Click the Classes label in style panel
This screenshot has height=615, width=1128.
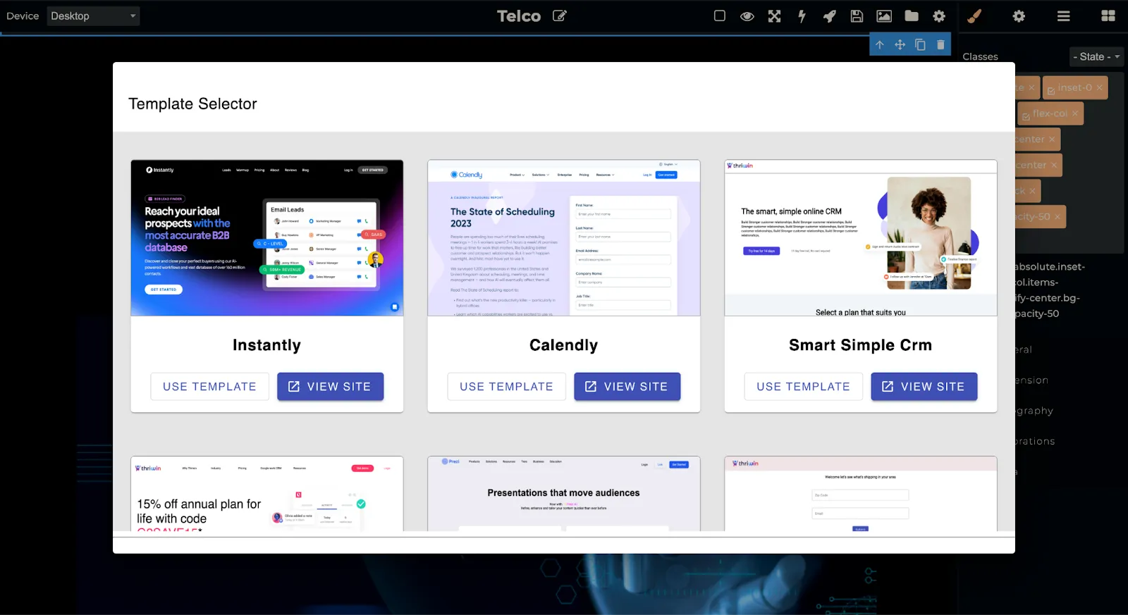coord(980,56)
